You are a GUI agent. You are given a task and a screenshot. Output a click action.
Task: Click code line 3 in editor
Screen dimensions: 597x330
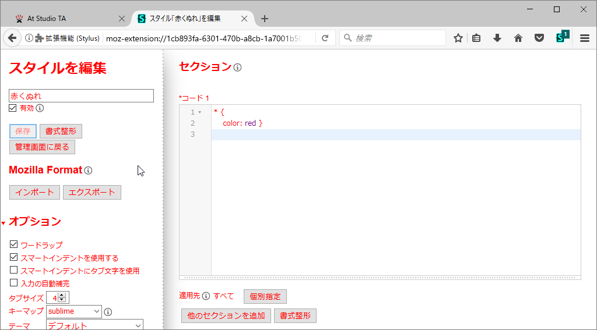[x=396, y=134]
